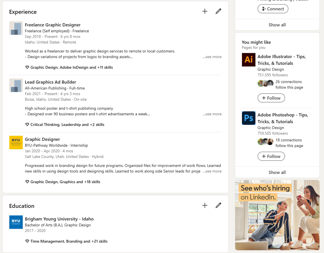Click 18 connections follow this page text

(x=289, y=143)
